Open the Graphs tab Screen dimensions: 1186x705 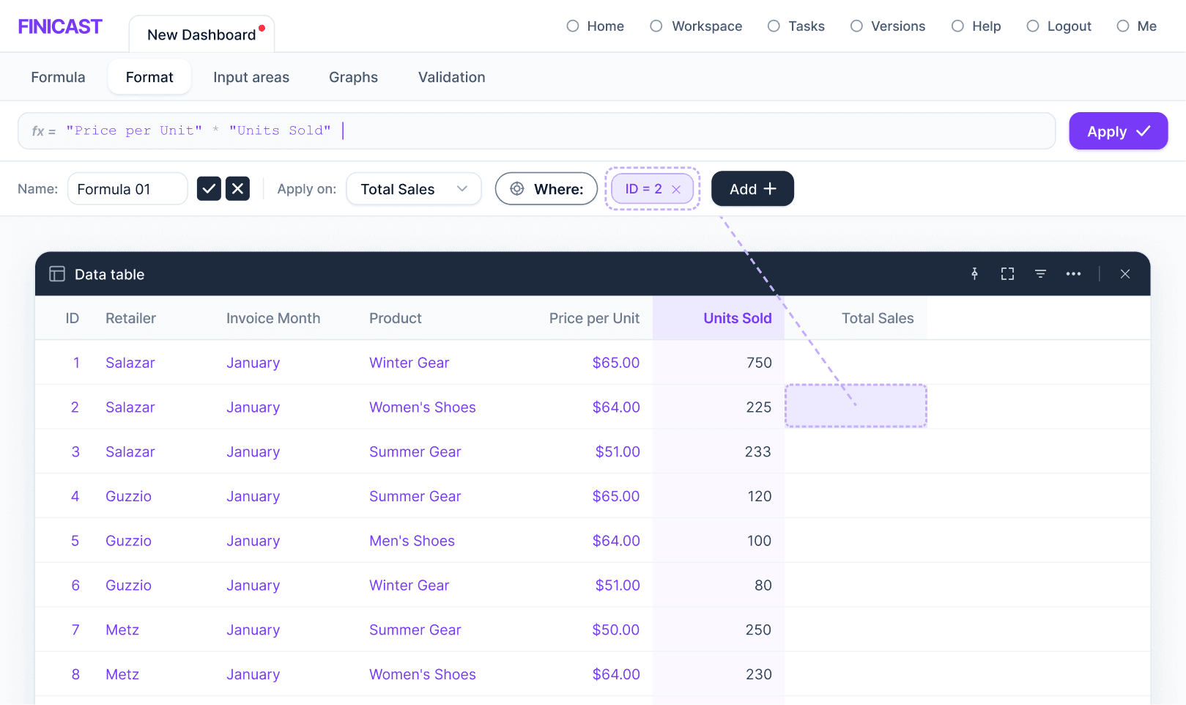point(353,77)
